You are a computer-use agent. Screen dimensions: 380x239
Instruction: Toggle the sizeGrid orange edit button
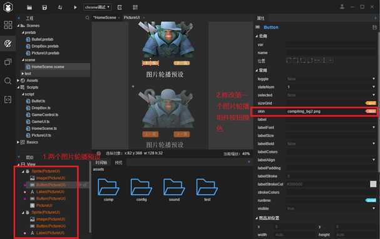(371, 103)
